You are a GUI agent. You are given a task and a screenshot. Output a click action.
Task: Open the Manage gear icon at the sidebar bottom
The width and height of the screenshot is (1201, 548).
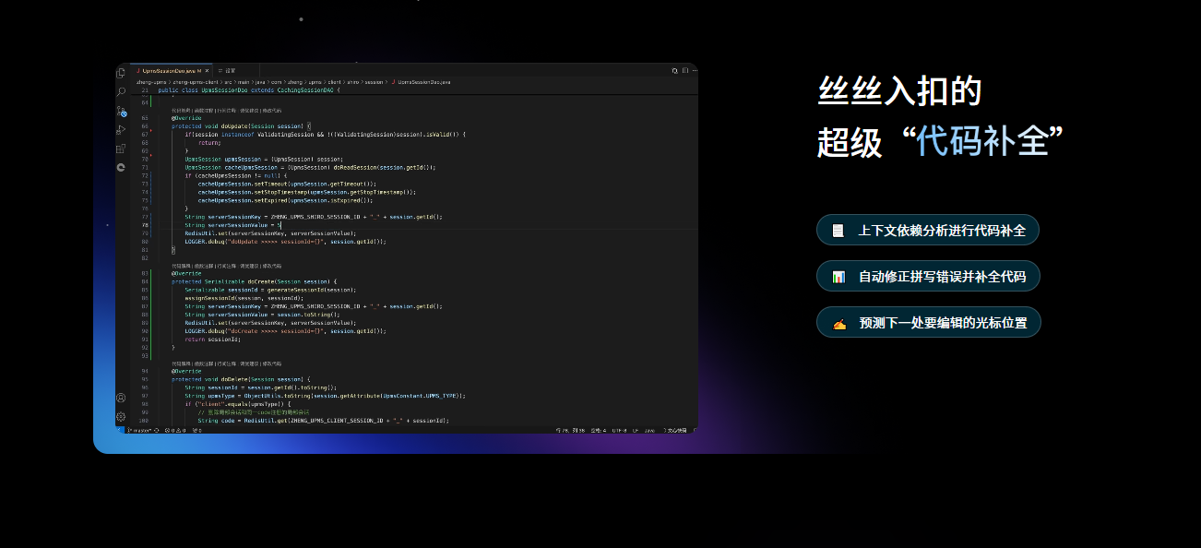[x=121, y=416]
